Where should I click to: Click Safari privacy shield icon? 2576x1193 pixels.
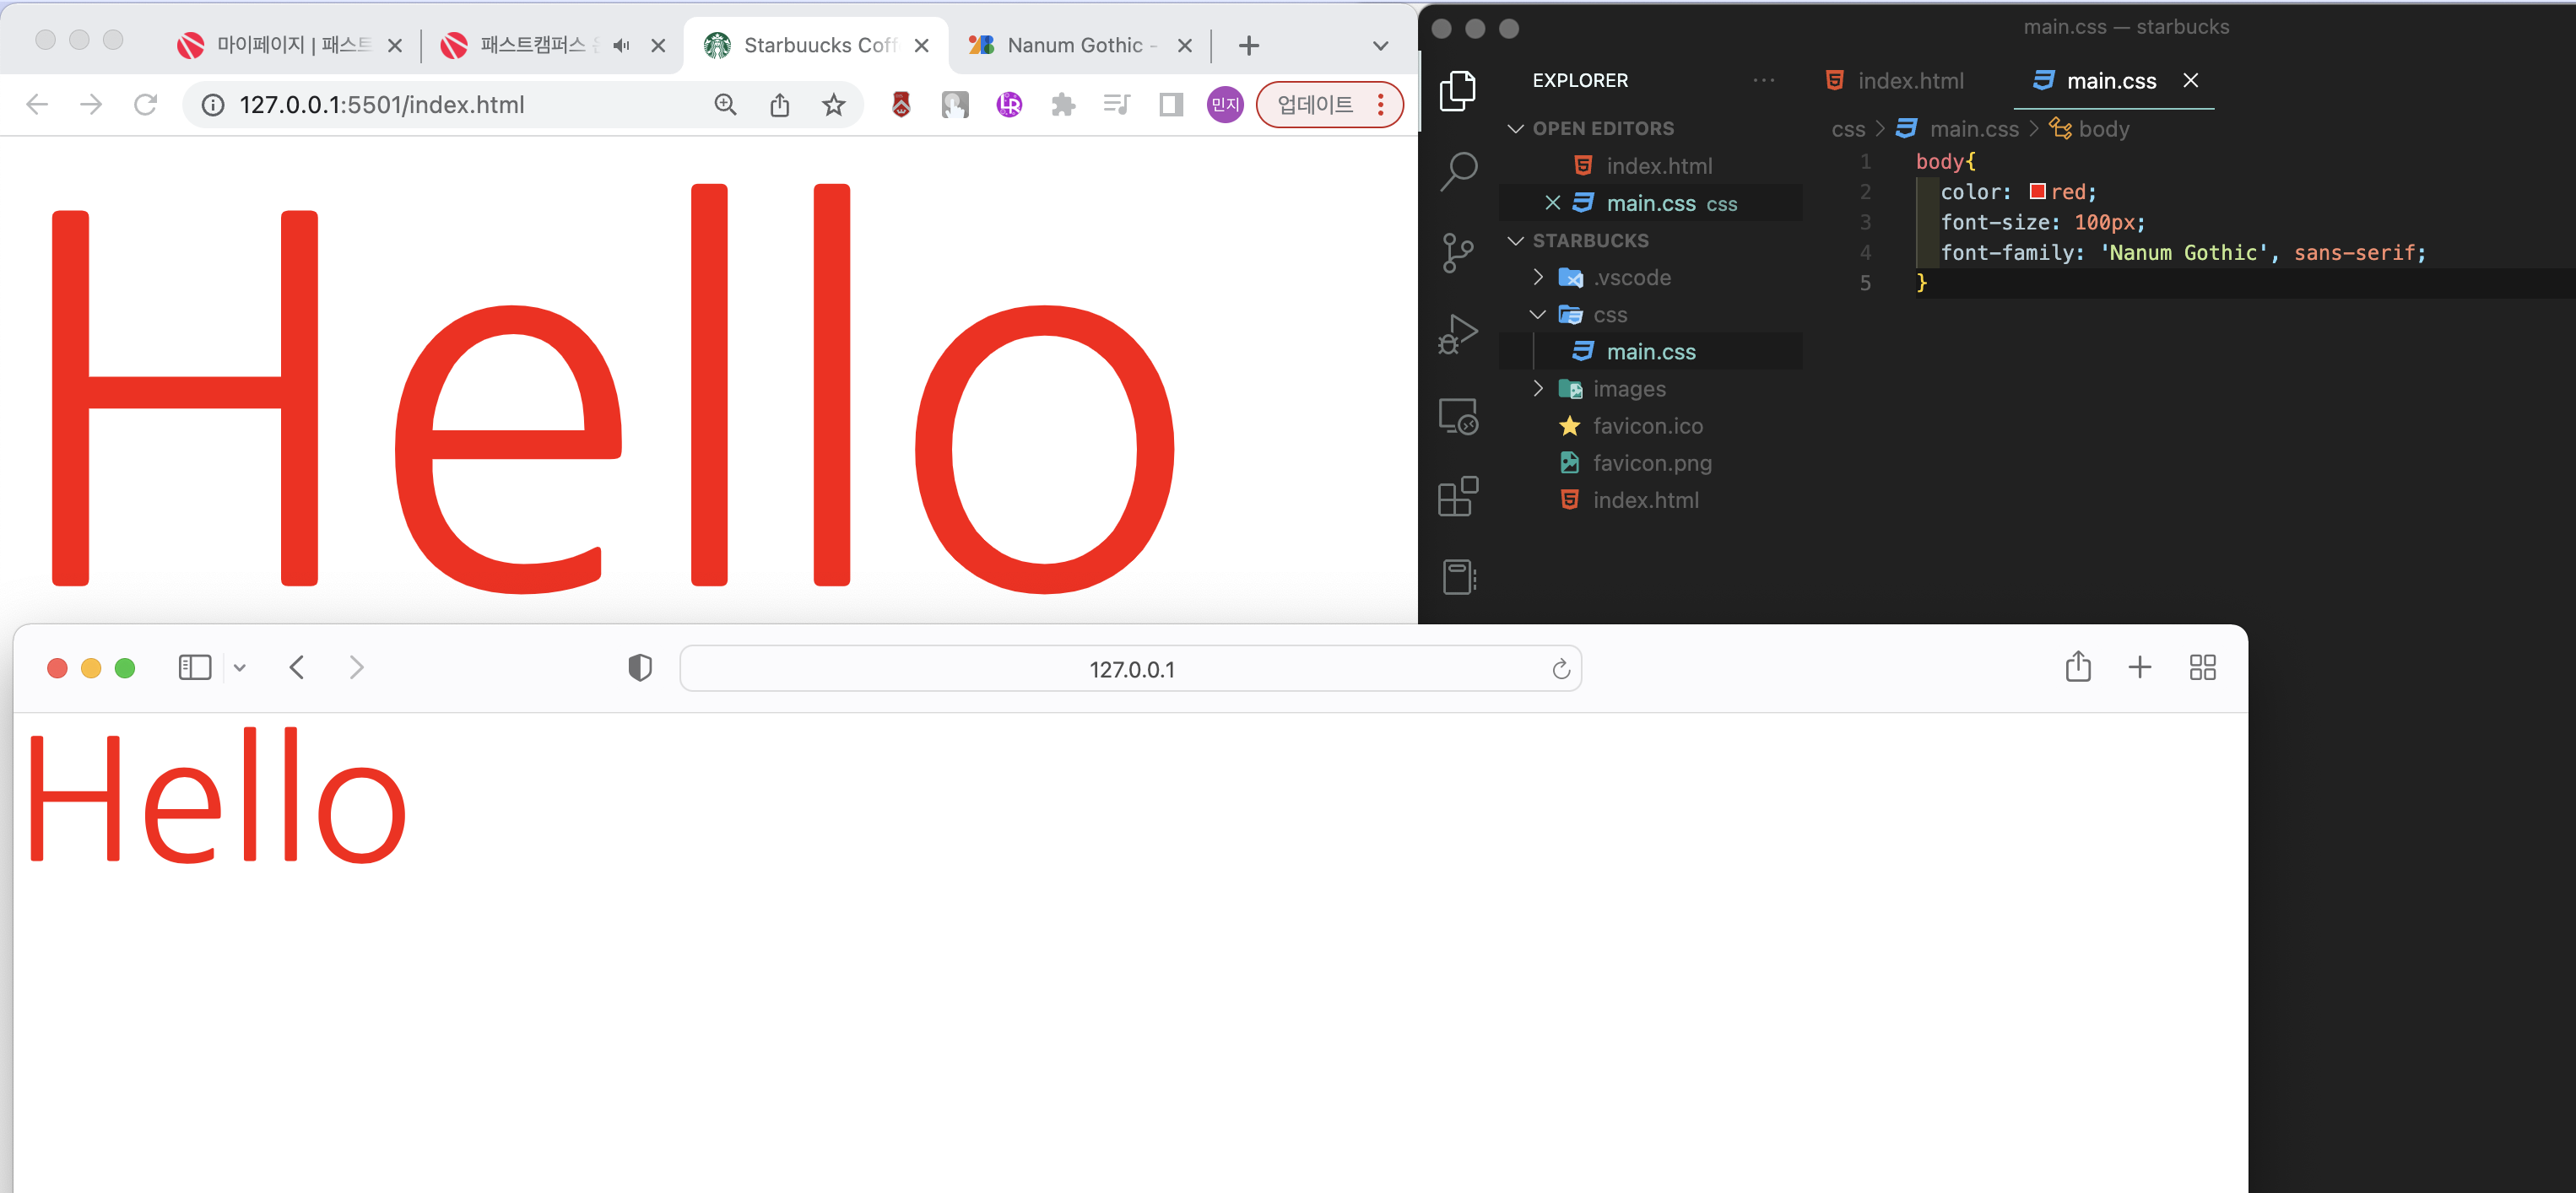pyautogui.click(x=640, y=668)
